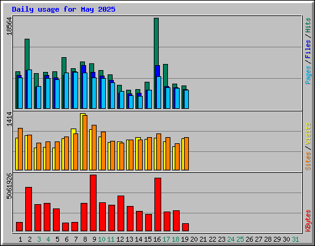
Task: Click the axis value 18564
Action: [9, 26]
